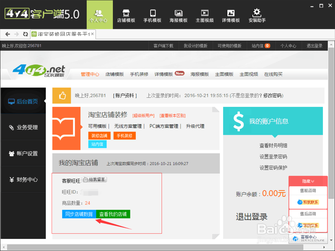The image size is (335, 251).
Task: Click the orange 装修店铺 button
Action: [x=99, y=136]
